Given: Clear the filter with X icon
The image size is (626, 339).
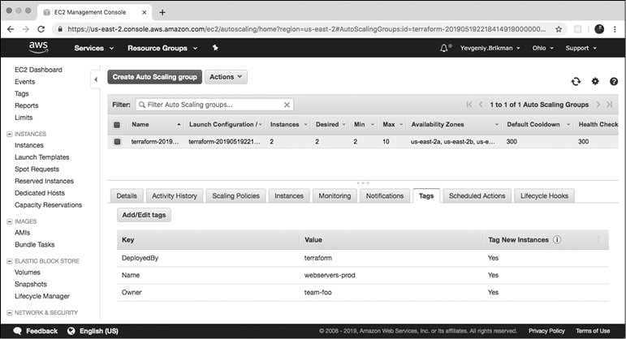Looking at the screenshot, I should click(x=287, y=105).
